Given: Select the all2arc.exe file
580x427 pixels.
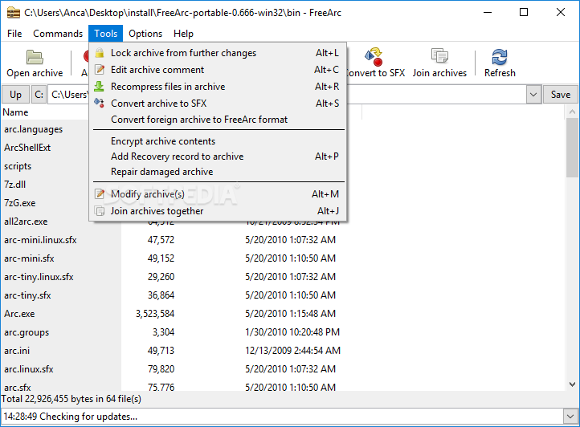Looking at the screenshot, I should coord(26,222).
